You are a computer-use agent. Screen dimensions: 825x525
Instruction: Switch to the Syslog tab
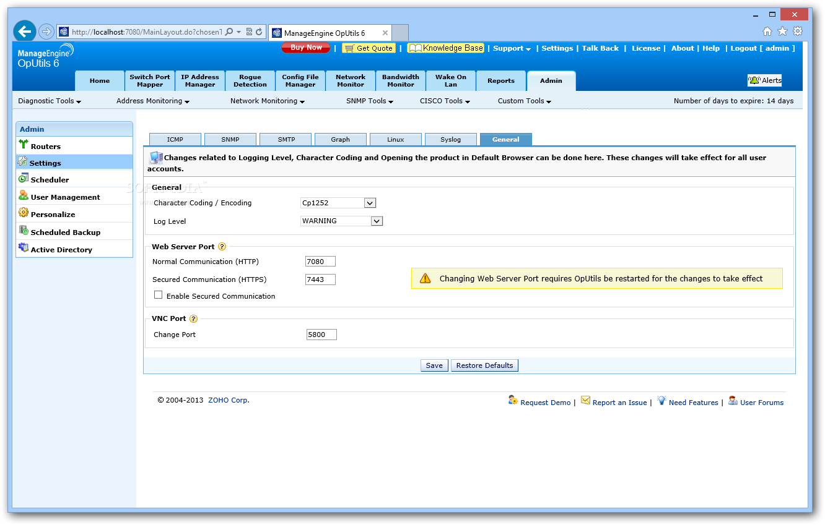coord(451,140)
